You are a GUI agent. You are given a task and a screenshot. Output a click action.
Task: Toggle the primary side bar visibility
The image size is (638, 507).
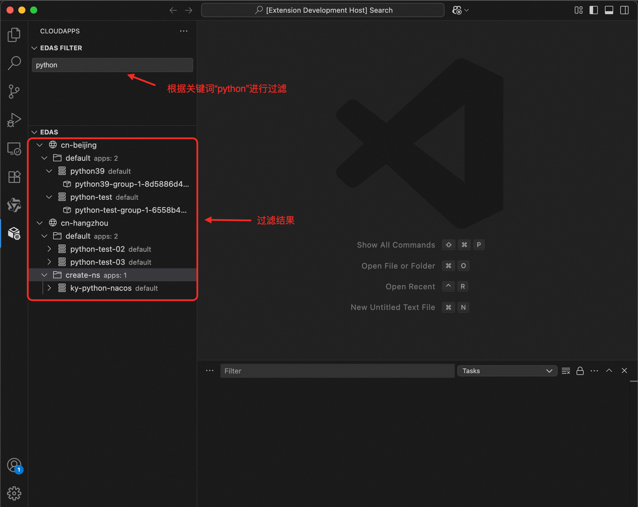tap(593, 10)
